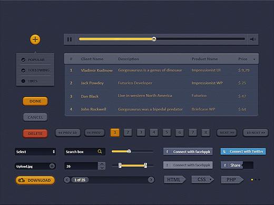Click the Description column header
This screenshot has width=274, height=205.
click(129, 59)
